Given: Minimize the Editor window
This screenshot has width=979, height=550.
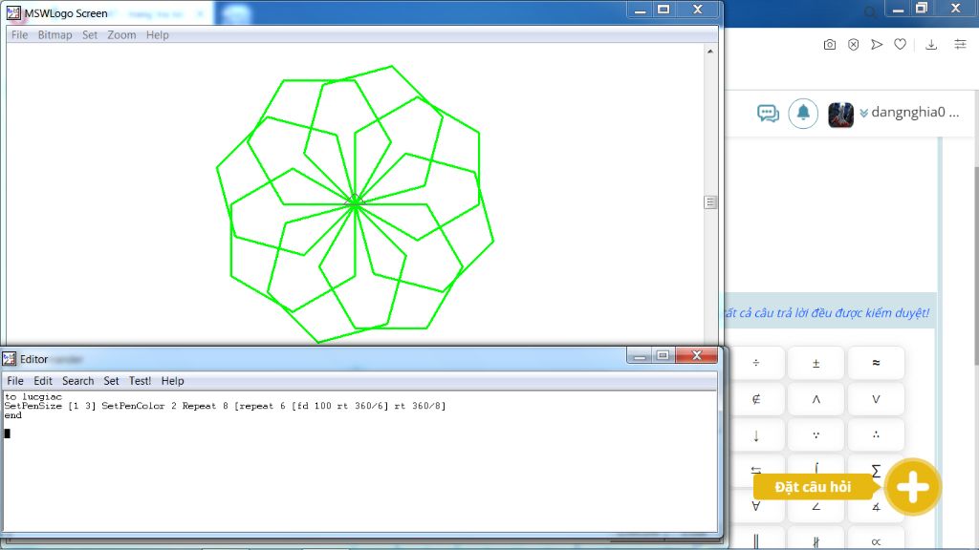Looking at the screenshot, I should [640, 355].
